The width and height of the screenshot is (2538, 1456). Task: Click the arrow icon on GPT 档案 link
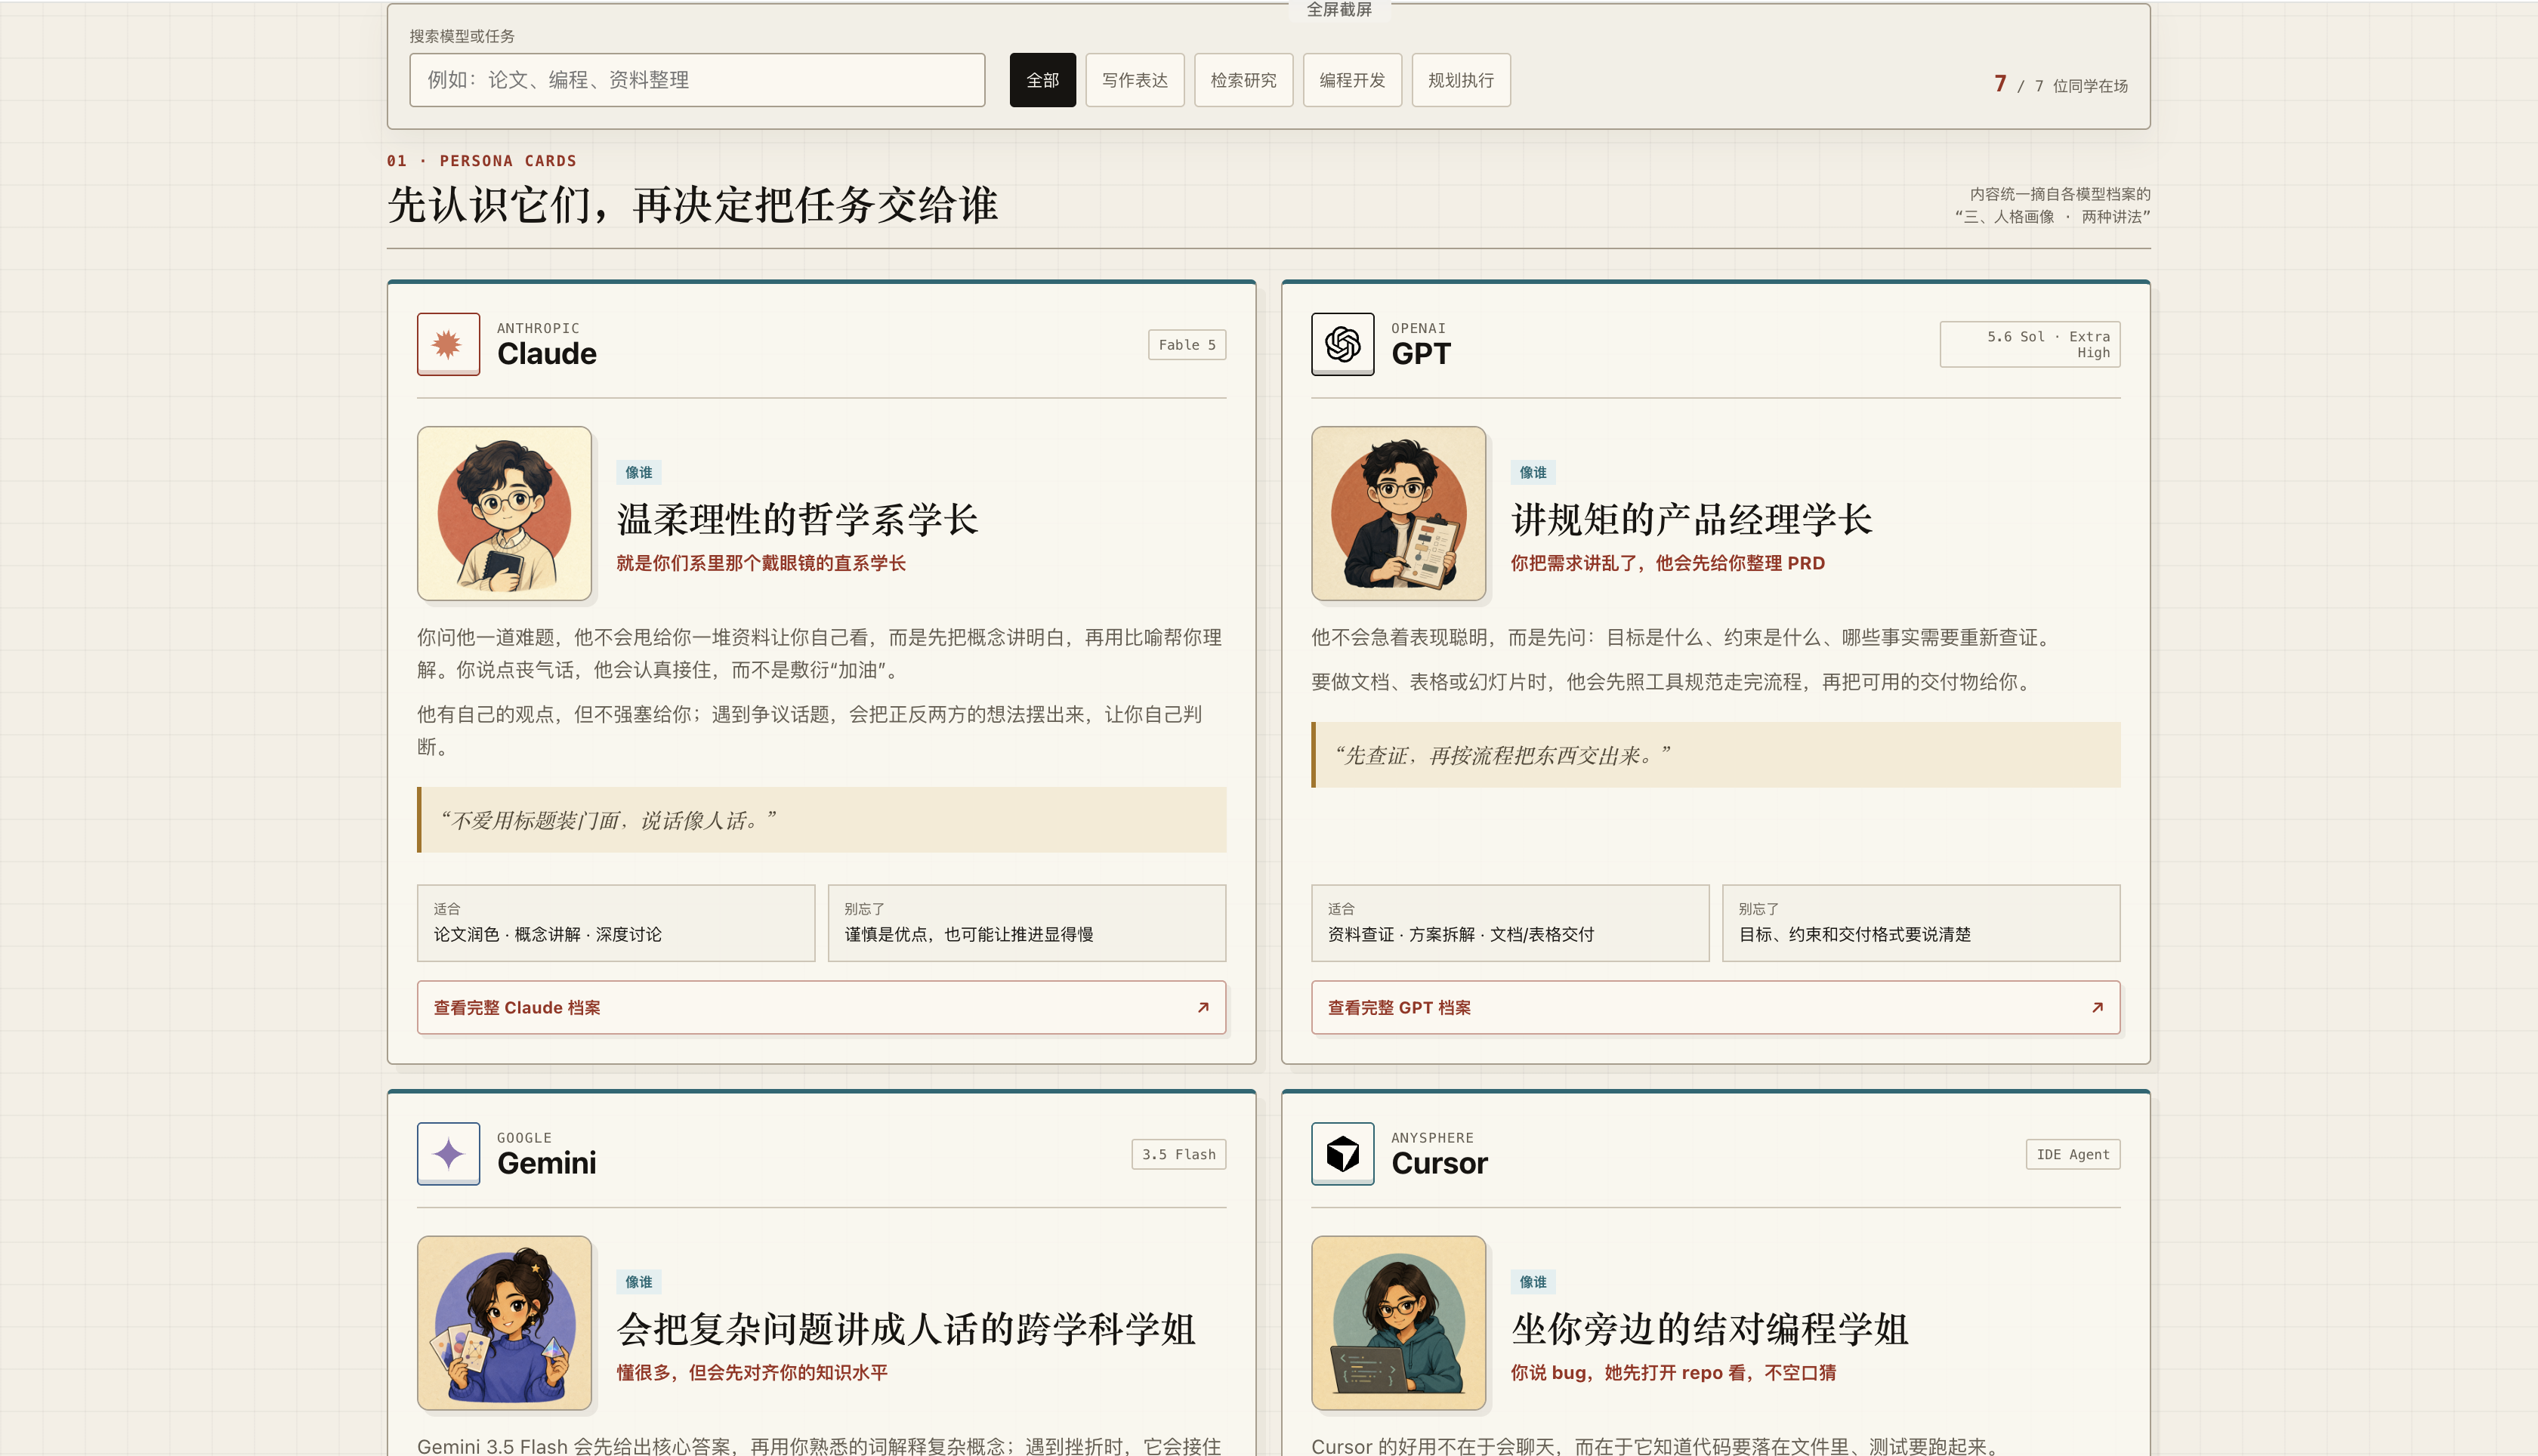tap(2097, 1007)
